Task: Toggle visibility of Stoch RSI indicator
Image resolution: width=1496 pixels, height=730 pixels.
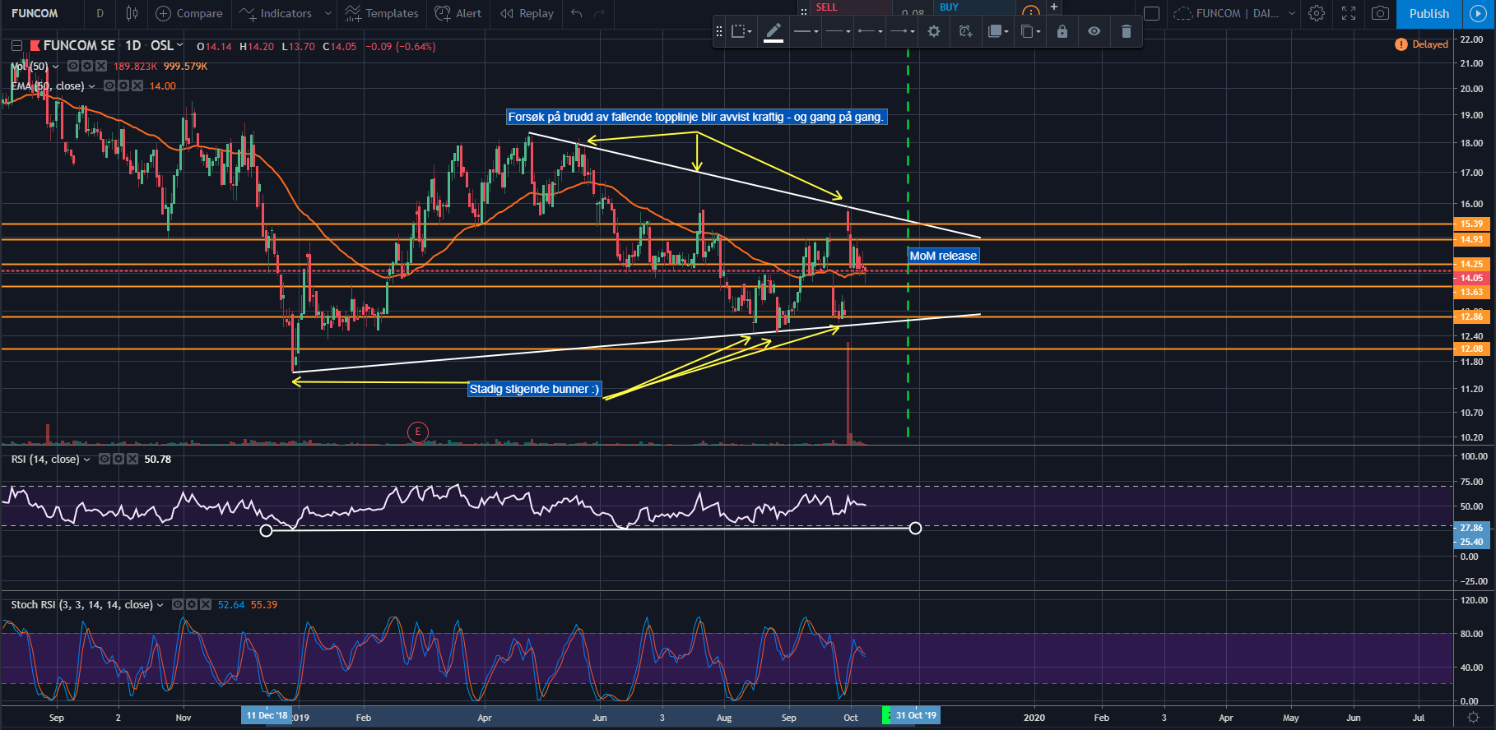Action: click(x=178, y=604)
